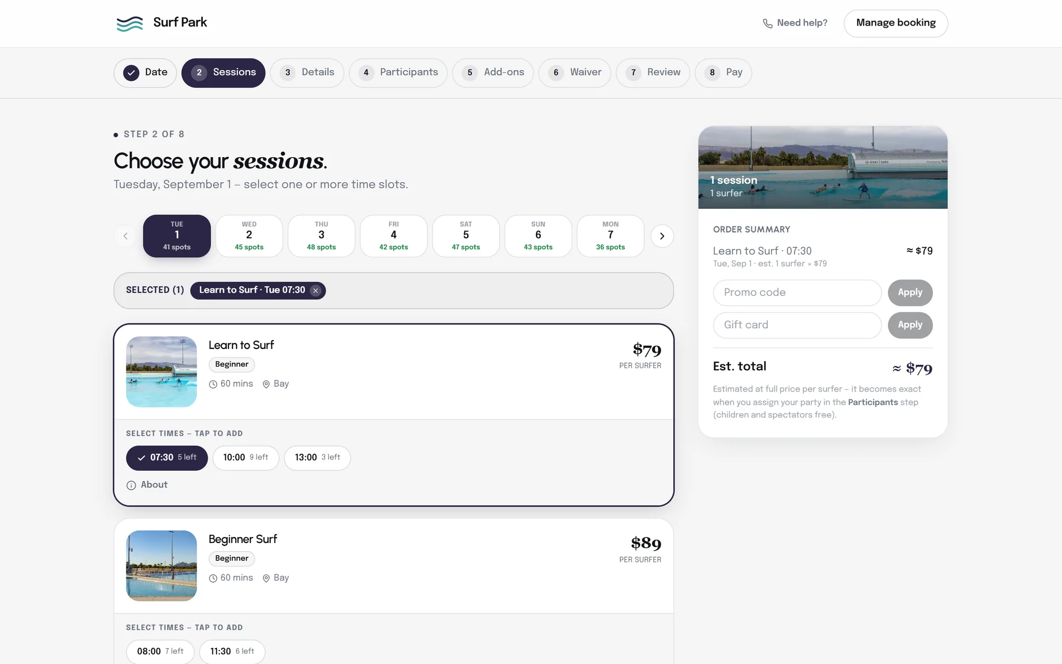Image resolution: width=1062 pixels, height=664 pixels.
Task: Click the Need help phone icon
Action: click(x=767, y=23)
